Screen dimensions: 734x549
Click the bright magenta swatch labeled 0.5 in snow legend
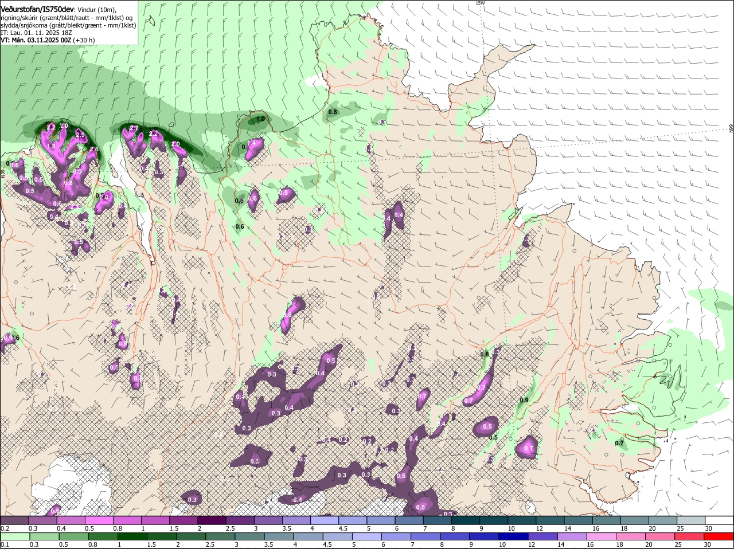[x=98, y=520]
